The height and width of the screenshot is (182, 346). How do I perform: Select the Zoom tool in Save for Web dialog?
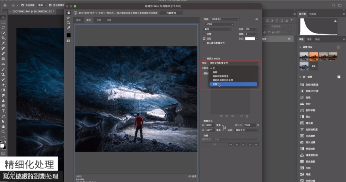(x=69, y=23)
